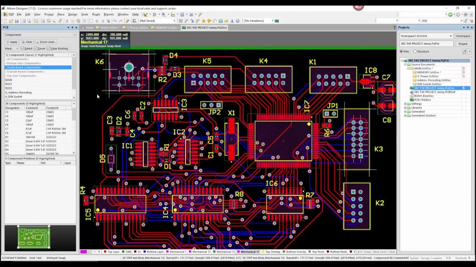The height and width of the screenshot is (267, 476).
Task: Click the Print icon in toolbar
Action: 23,21
